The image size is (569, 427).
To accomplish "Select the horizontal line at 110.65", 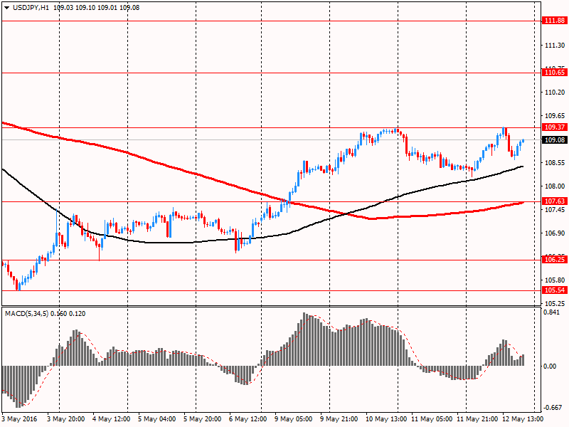I will [x=272, y=73].
